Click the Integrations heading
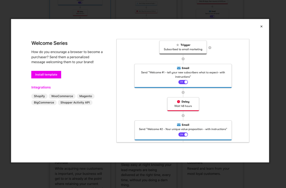286x188 pixels. pyautogui.click(x=41, y=87)
